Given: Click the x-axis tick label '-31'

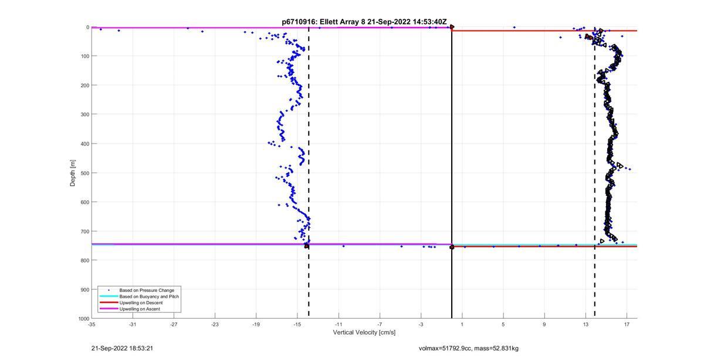Looking at the screenshot, I should click(x=133, y=324).
